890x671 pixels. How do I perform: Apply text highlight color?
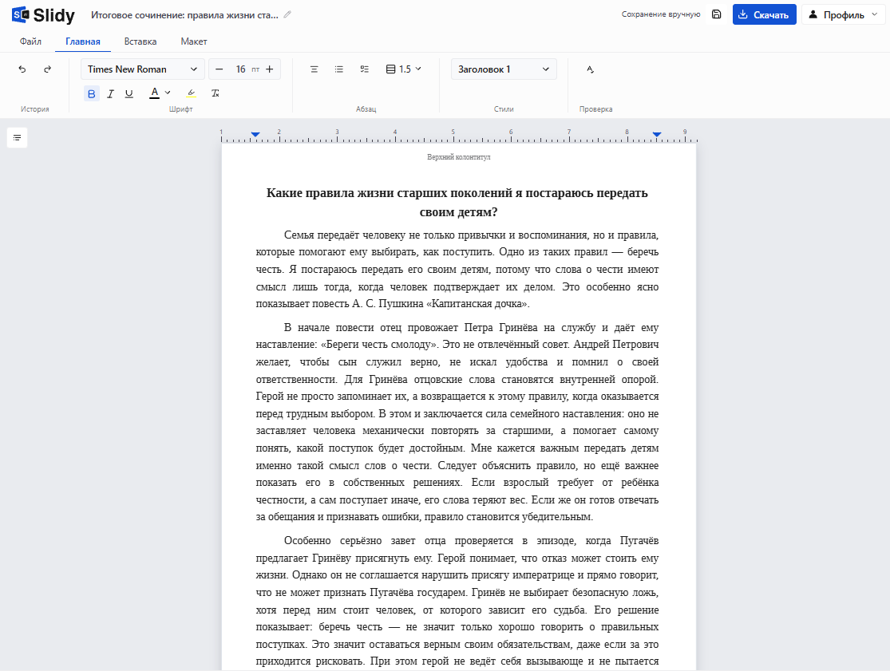pyautogui.click(x=192, y=93)
